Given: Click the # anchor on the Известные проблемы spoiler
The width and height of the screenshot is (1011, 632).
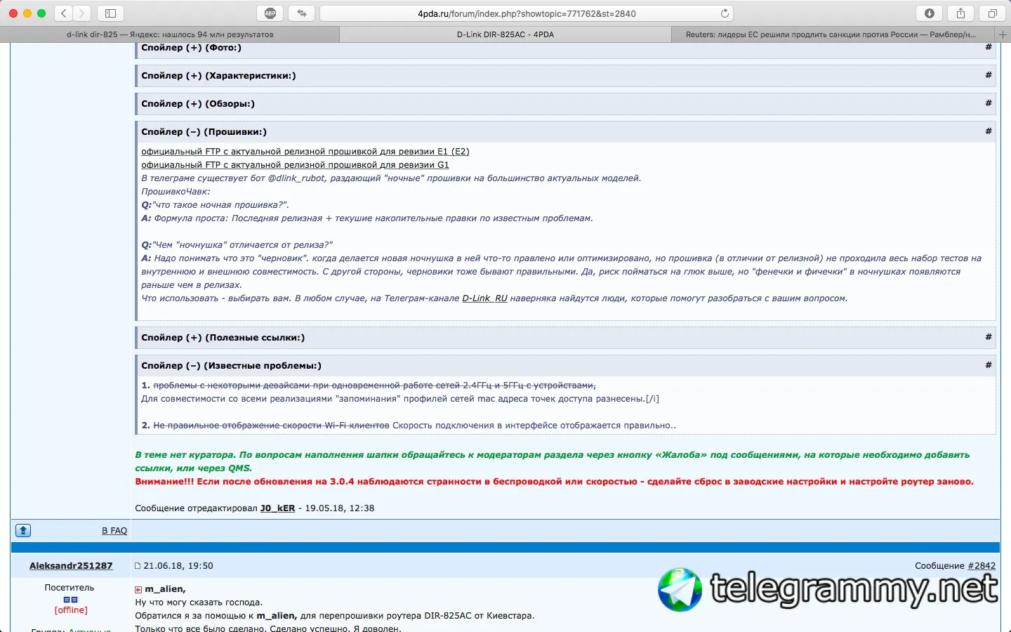Looking at the screenshot, I should click(988, 365).
